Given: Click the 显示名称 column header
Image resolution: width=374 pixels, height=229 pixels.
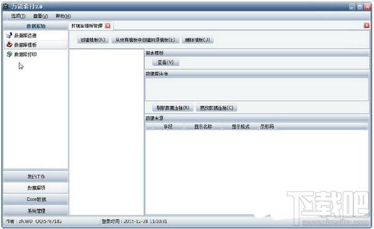Looking at the screenshot, I should point(203,126).
